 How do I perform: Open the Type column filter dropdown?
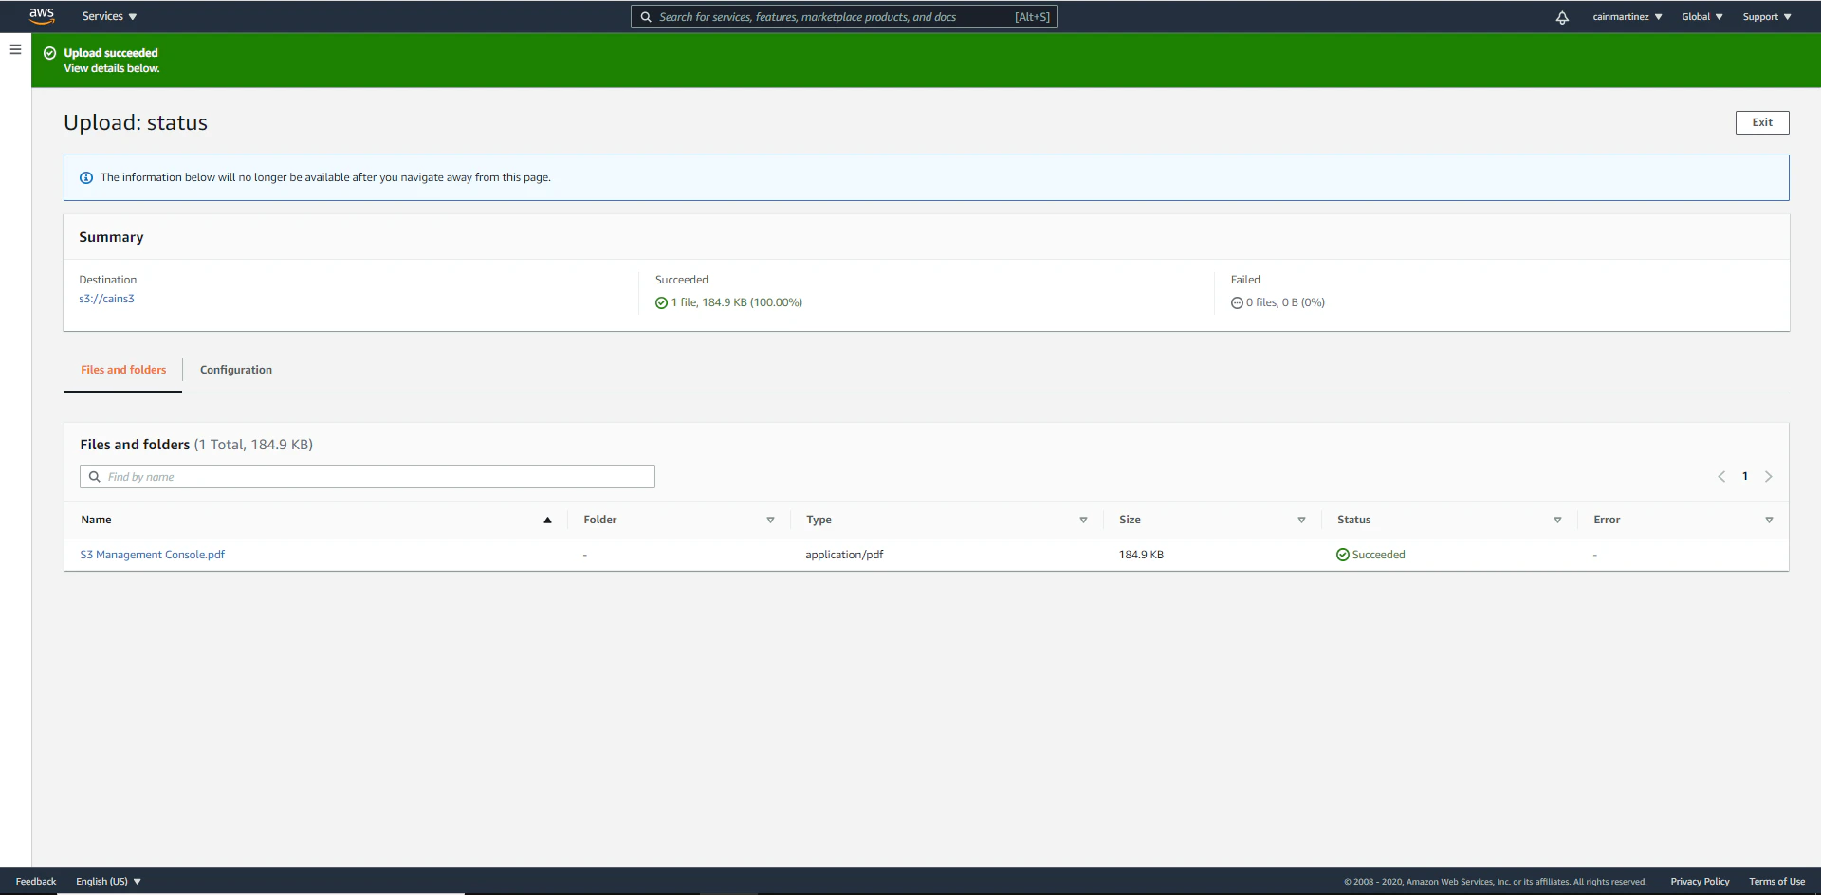point(1083,520)
